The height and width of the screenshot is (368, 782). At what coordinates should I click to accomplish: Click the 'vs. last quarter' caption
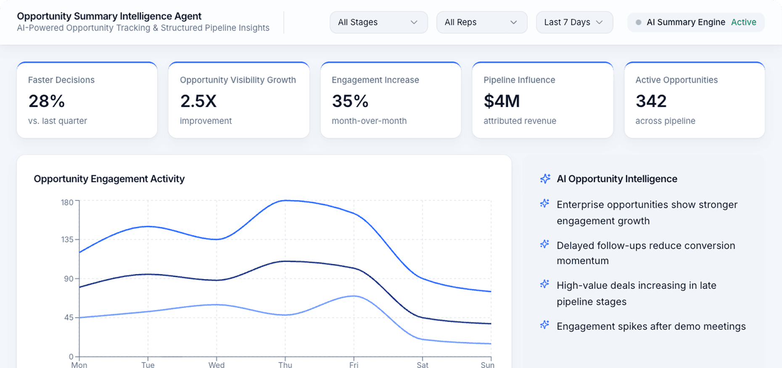[x=58, y=121]
